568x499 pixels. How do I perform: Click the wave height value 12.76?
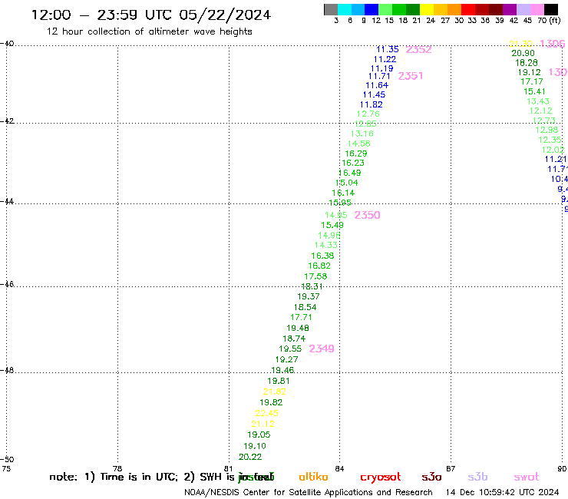[368, 114]
